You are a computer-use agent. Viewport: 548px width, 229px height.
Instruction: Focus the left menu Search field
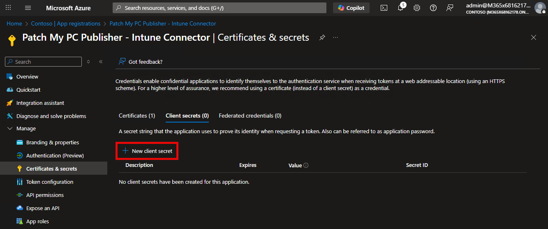click(x=43, y=62)
